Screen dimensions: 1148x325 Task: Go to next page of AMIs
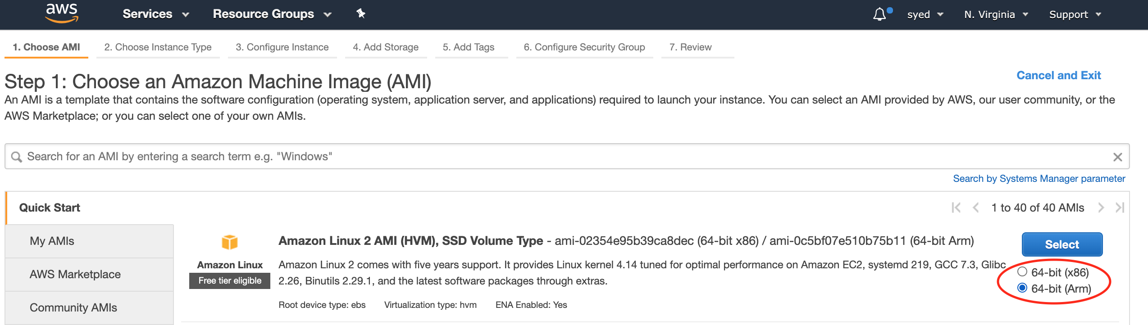(1101, 208)
